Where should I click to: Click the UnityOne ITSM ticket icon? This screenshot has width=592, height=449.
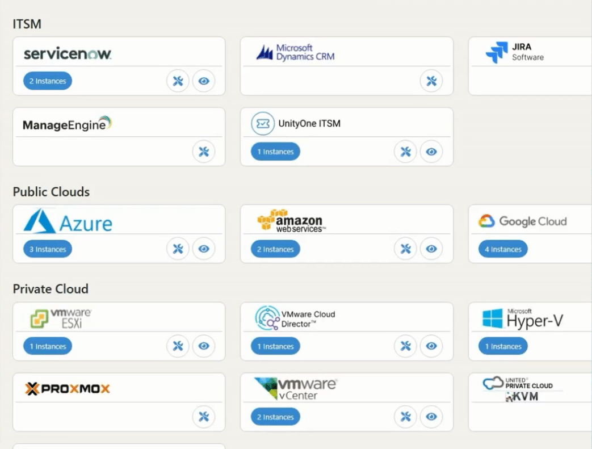click(262, 124)
